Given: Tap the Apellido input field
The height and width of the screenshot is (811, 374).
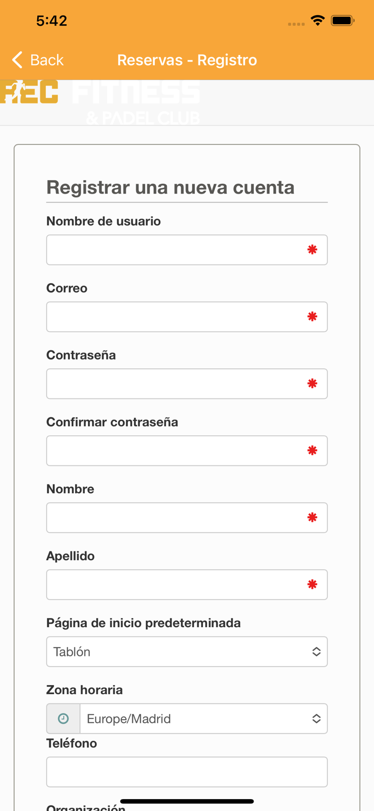Looking at the screenshot, I should tap(187, 584).
